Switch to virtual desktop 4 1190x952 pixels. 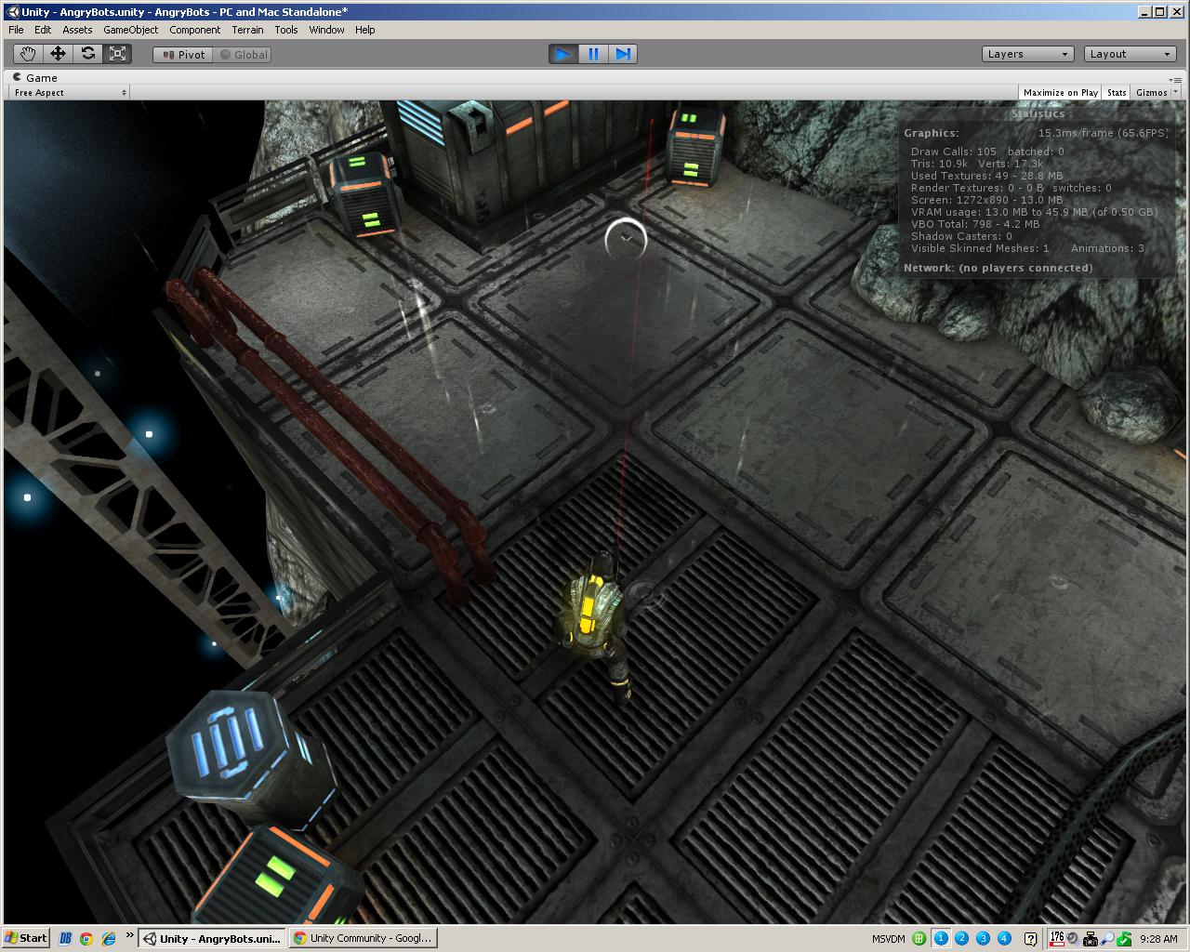click(x=1004, y=938)
